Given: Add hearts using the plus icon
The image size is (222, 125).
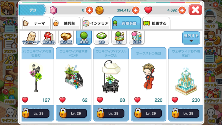Looking at the screenshot, I should click(182, 10).
